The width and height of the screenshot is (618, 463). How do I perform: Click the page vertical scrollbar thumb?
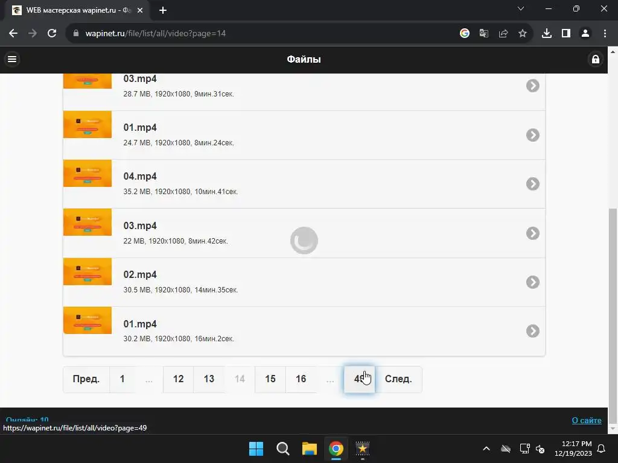pos(613,315)
